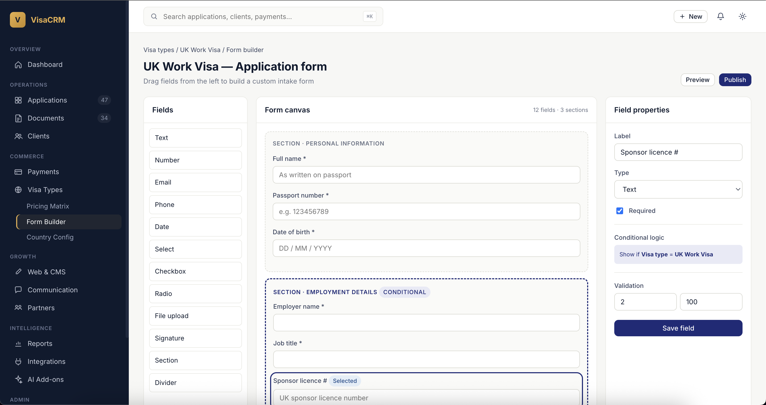Click the conditional logic rule box
Viewport: 766px width, 405px height.
click(x=678, y=255)
